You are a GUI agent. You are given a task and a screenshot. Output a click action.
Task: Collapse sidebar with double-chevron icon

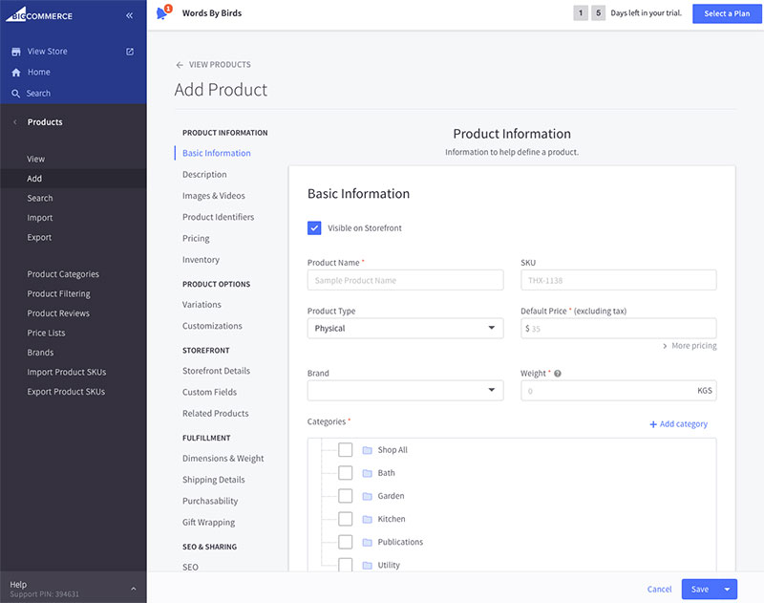tap(129, 15)
